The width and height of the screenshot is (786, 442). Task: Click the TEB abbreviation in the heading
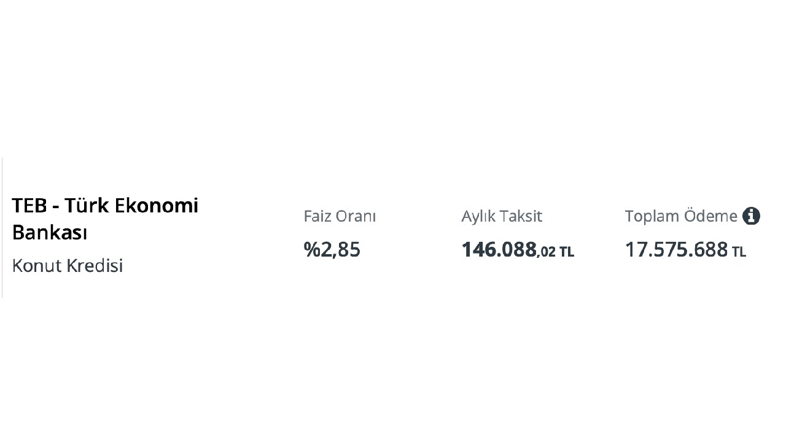pos(29,206)
